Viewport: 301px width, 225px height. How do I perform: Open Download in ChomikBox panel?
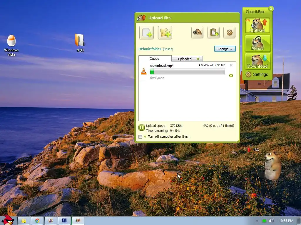click(257, 61)
